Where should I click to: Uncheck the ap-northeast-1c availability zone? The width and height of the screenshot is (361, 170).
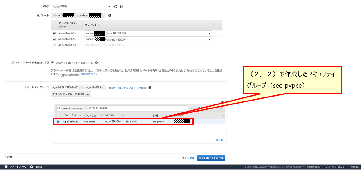[54, 39]
